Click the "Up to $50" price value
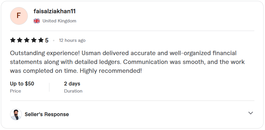The height and width of the screenshot is (130, 265). (x=22, y=84)
